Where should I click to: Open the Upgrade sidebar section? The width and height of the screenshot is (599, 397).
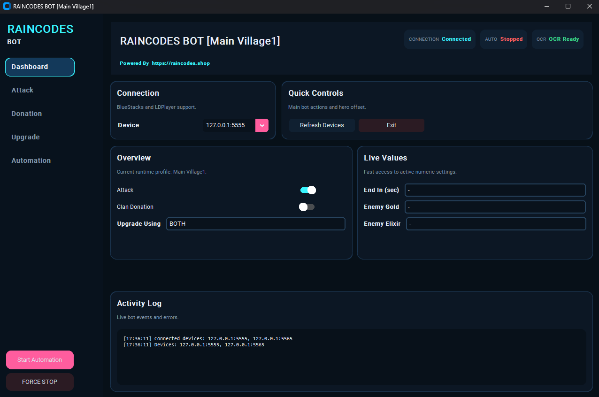click(26, 137)
